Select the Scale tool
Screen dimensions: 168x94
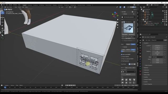click(x=2, y=25)
